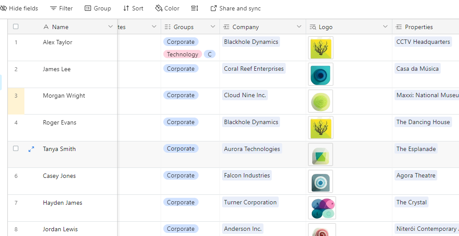Open the Sort options
The height and width of the screenshot is (236, 459).
tap(133, 9)
